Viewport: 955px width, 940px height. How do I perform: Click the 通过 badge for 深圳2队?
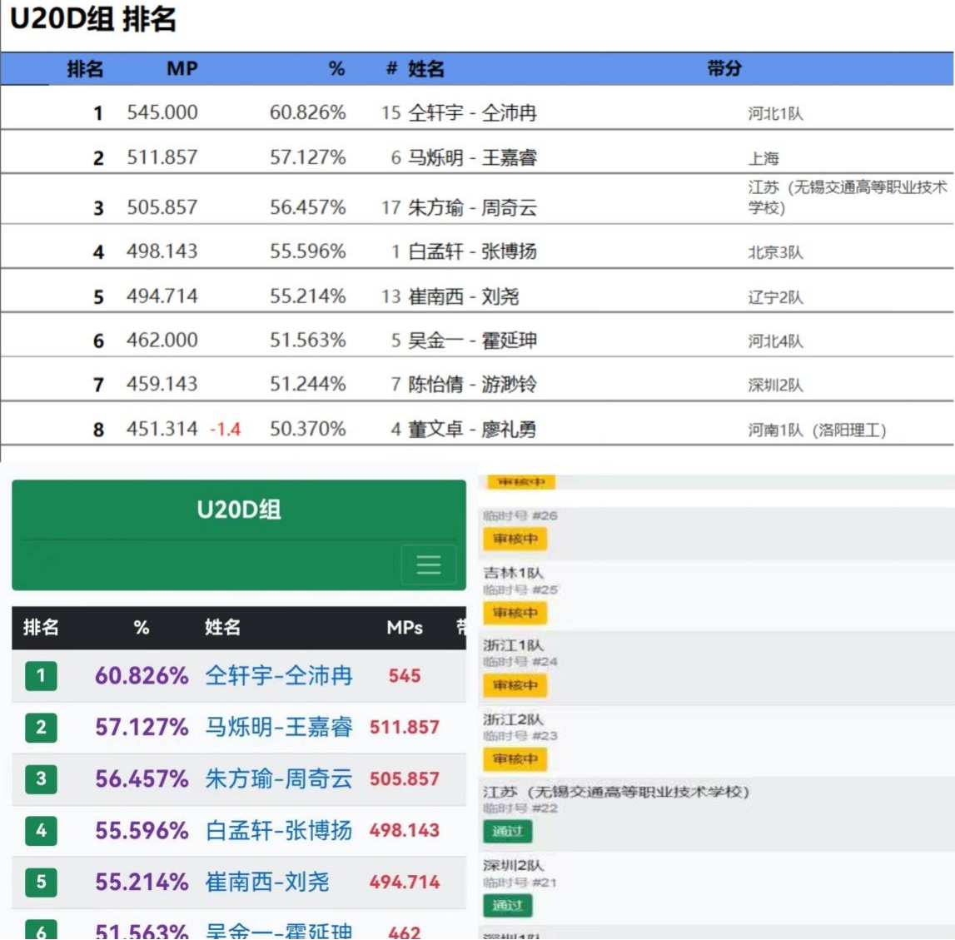point(506,907)
